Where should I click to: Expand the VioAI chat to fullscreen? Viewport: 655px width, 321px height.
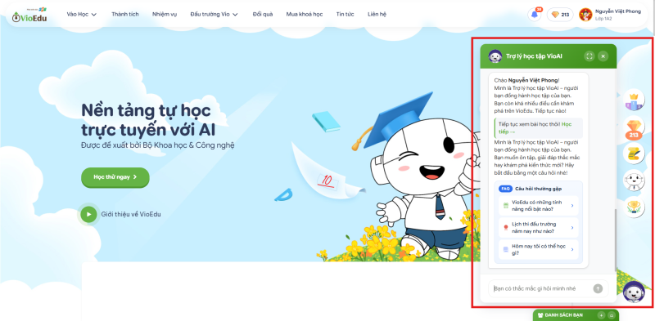click(589, 56)
